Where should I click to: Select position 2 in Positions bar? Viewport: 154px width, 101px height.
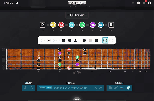57,88
